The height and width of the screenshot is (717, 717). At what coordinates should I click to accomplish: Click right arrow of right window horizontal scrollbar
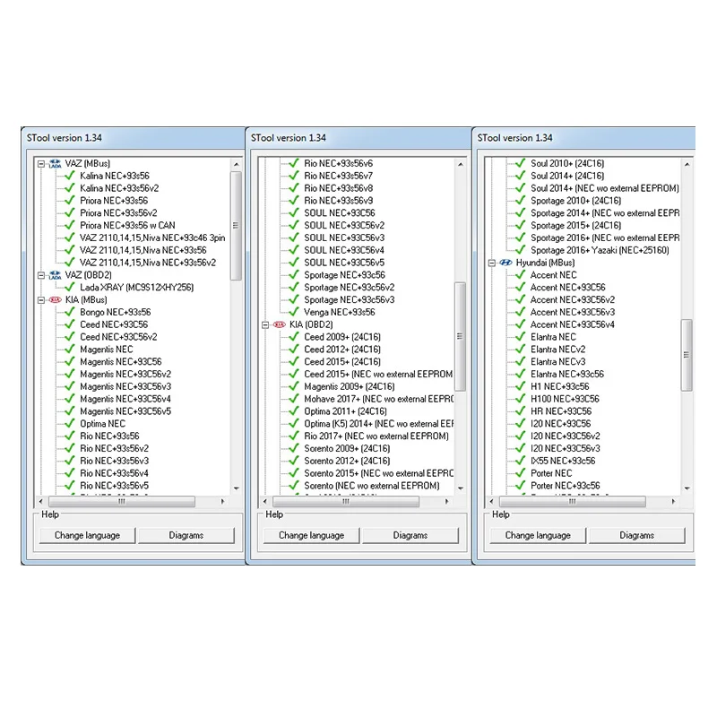tap(673, 502)
